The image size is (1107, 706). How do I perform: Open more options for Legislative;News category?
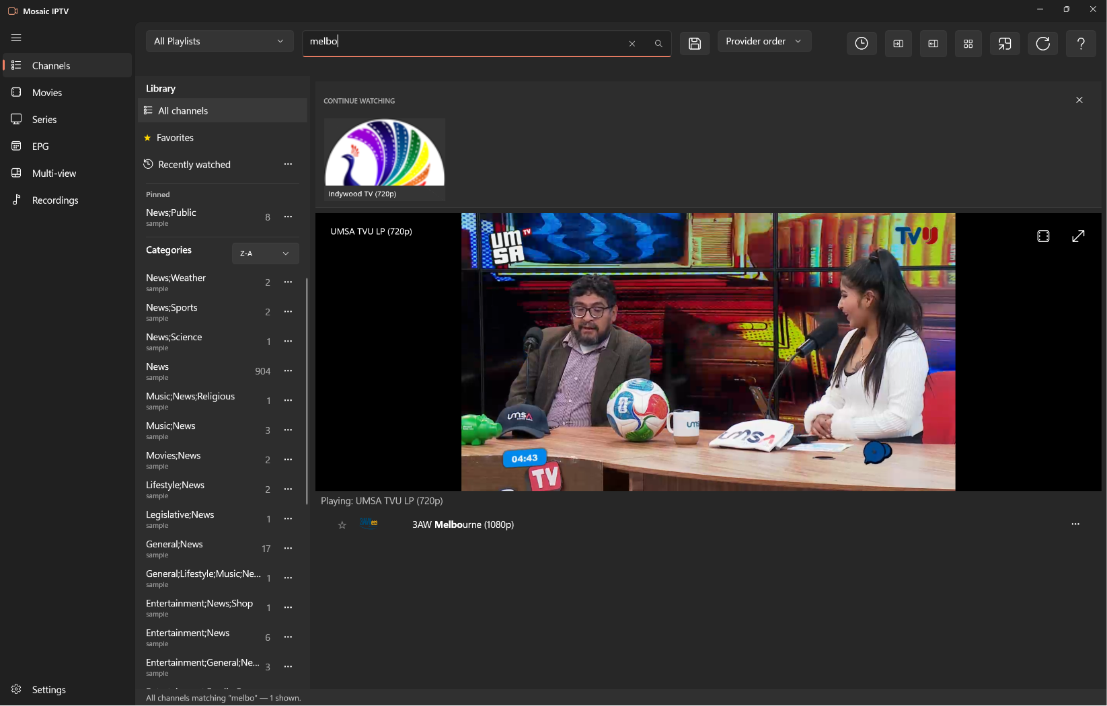(x=288, y=519)
